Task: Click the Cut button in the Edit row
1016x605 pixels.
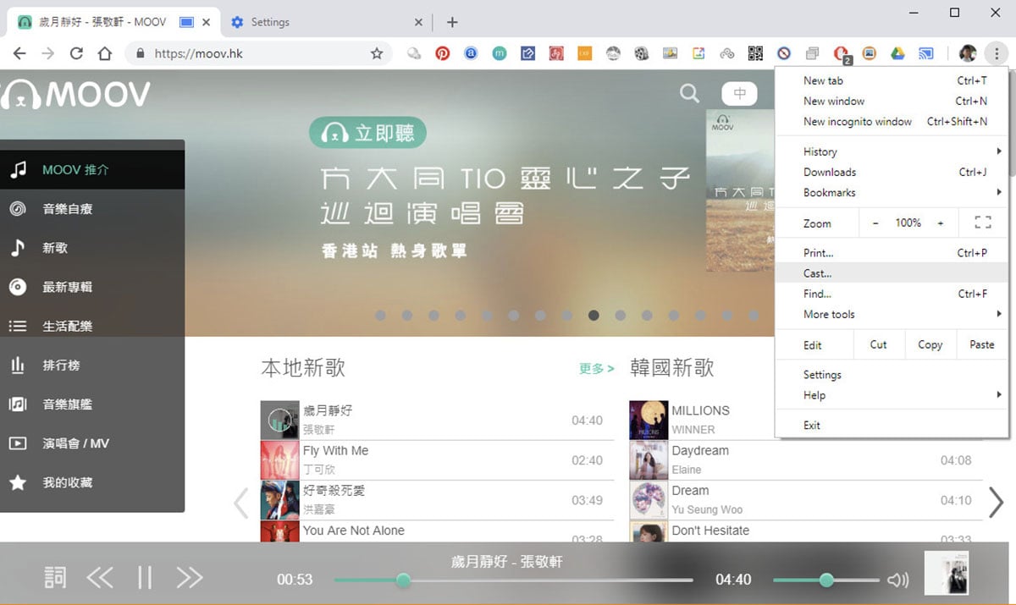Action: (x=879, y=344)
